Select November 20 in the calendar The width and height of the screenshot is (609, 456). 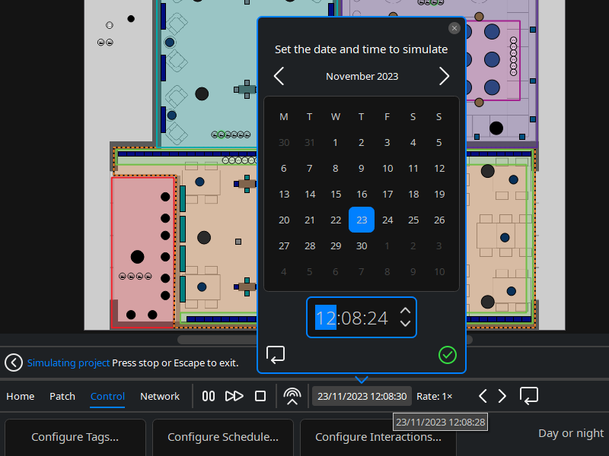tap(284, 220)
